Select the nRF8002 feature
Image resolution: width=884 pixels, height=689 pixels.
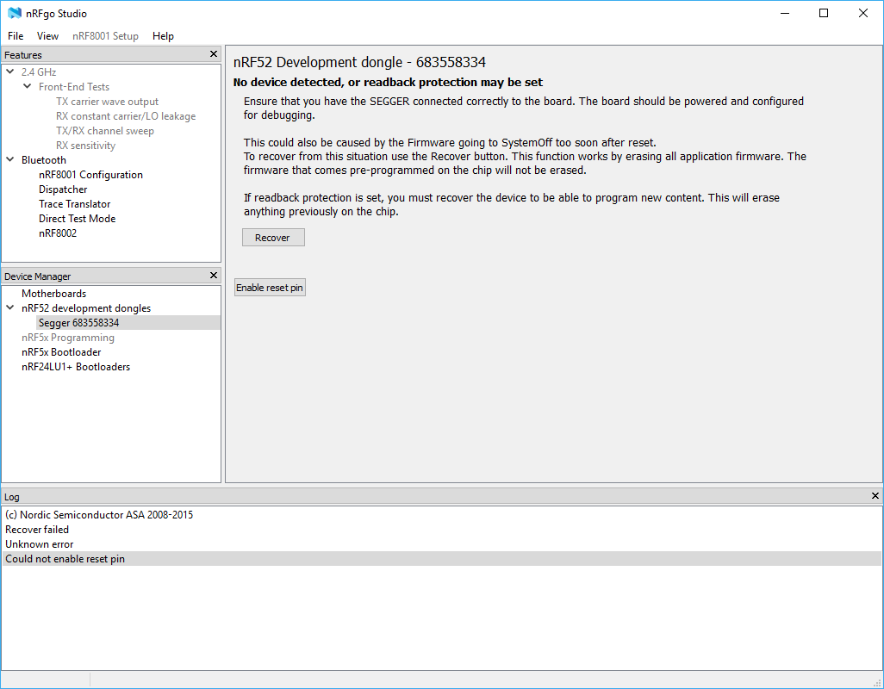58,233
